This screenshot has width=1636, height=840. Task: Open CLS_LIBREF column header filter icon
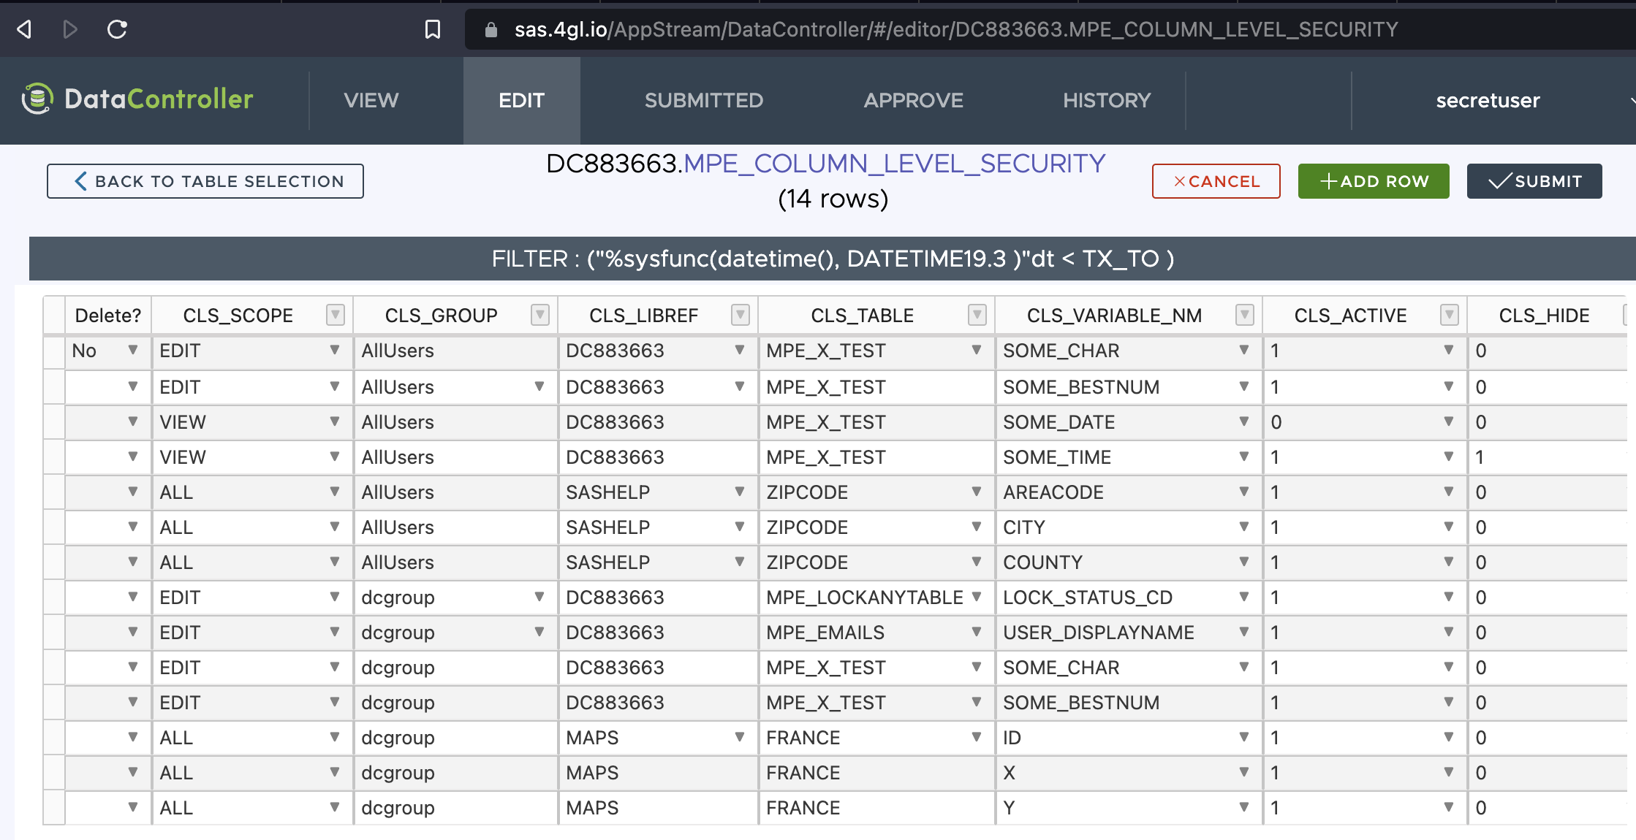point(740,316)
